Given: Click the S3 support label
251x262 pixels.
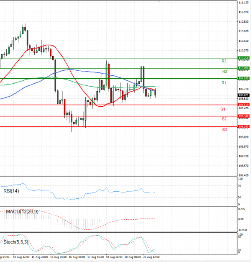Looking at the screenshot, I should (225, 130).
